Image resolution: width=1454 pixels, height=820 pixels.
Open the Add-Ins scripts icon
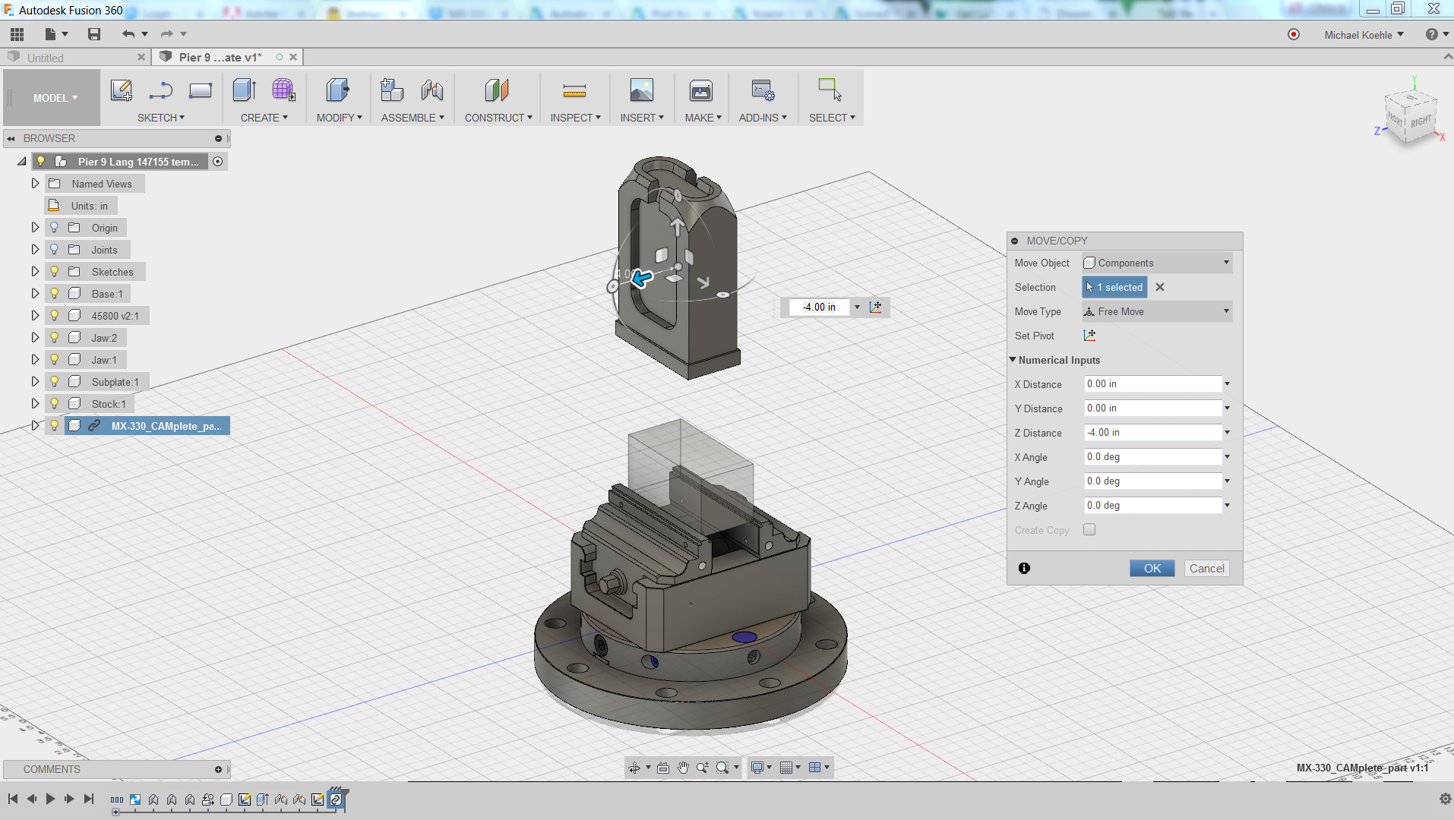pyautogui.click(x=762, y=90)
